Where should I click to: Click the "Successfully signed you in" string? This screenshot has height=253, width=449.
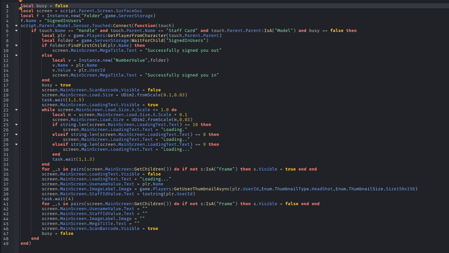tap(182, 75)
